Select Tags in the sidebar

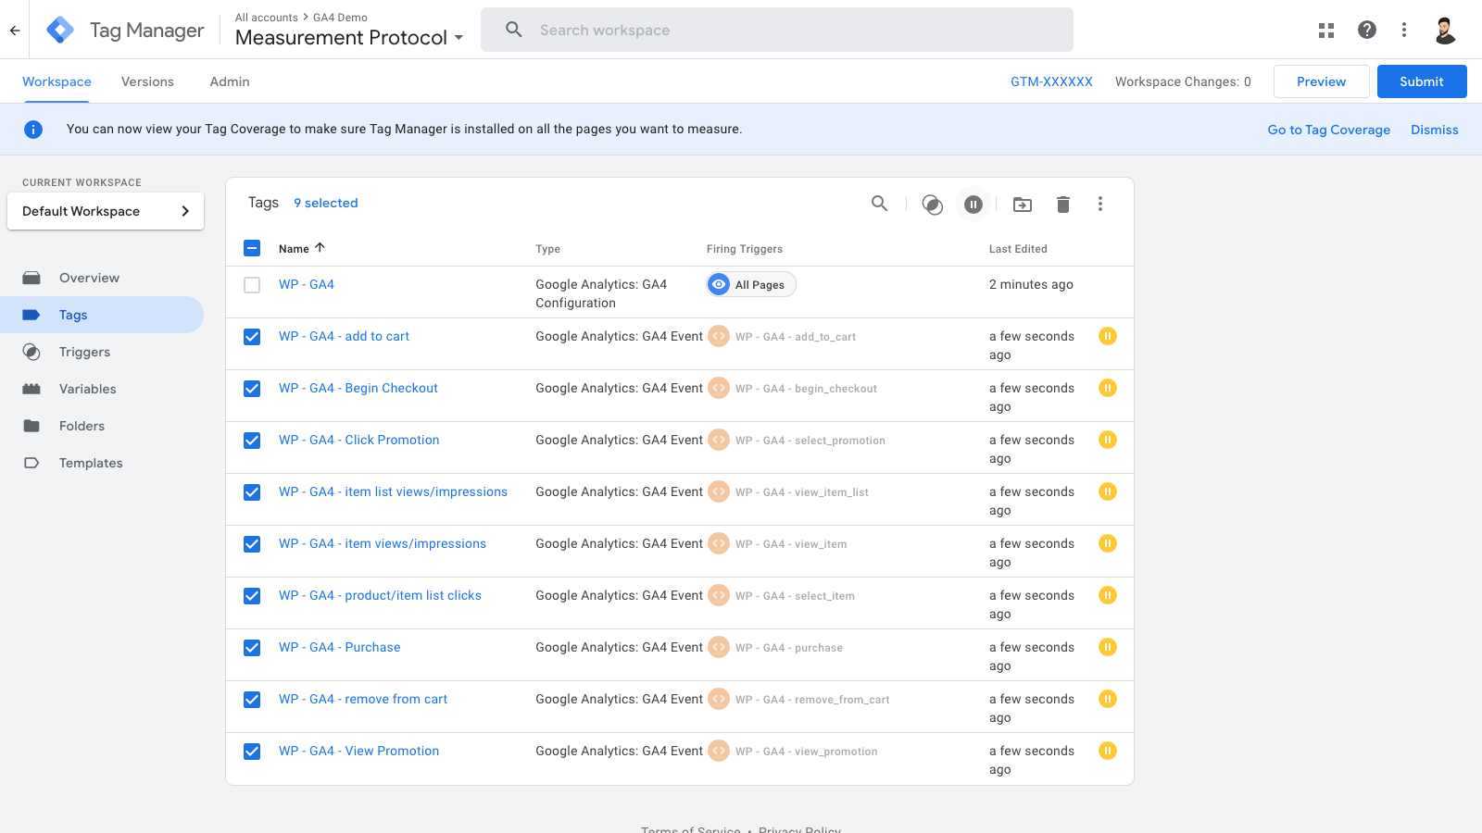(x=102, y=315)
